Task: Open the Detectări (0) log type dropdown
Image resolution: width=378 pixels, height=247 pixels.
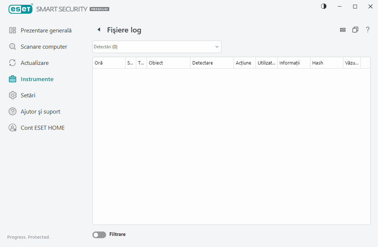Action: click(x=157, y=47)
